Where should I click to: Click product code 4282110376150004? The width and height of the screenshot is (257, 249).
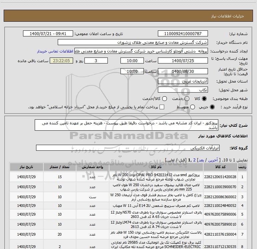tap(220, 234)
